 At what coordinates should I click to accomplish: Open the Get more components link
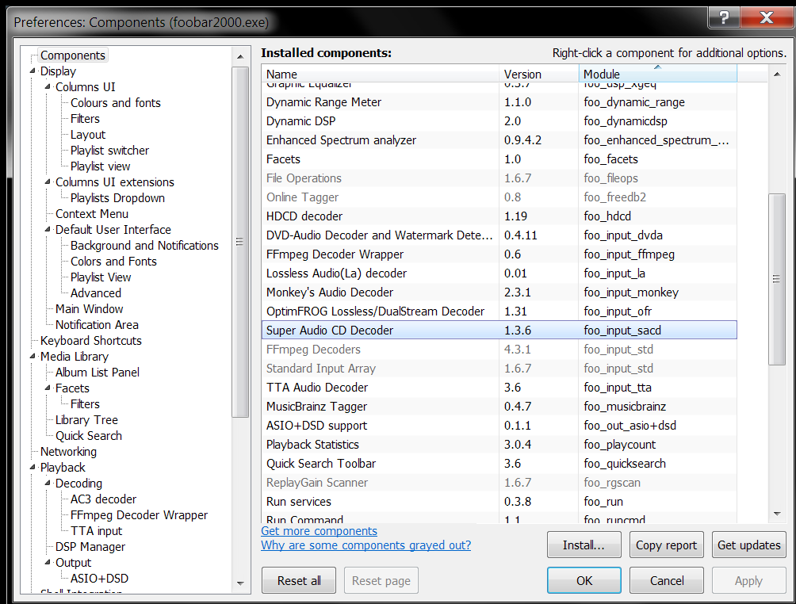pyautogui.click(x=319, y=531)
